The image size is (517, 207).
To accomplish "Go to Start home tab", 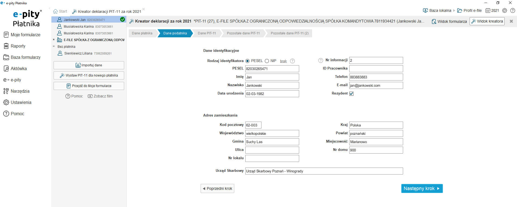I will (x=60, y=11).
